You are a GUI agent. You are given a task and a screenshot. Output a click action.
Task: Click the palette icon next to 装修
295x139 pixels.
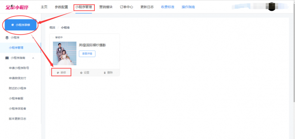(x=58, y=72)
